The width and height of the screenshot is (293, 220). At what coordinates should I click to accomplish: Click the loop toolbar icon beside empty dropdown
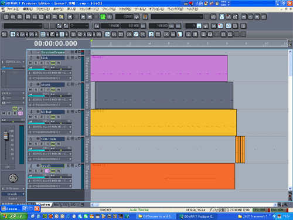pyautogui.click(x=213, y=17)
